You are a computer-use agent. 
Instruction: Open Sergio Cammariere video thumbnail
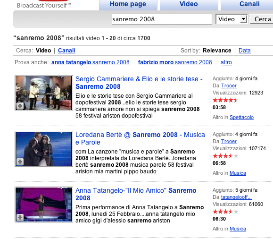click(x=44, y=93)
